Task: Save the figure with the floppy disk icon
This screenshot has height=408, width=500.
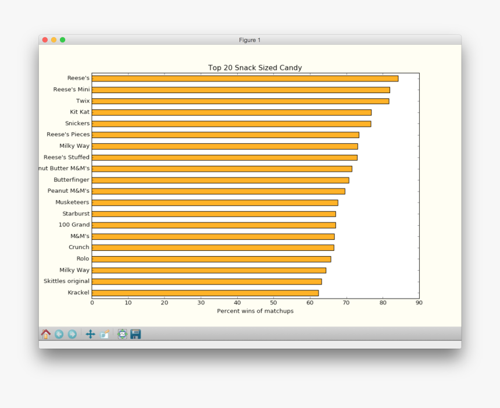Action: [135, 334]
